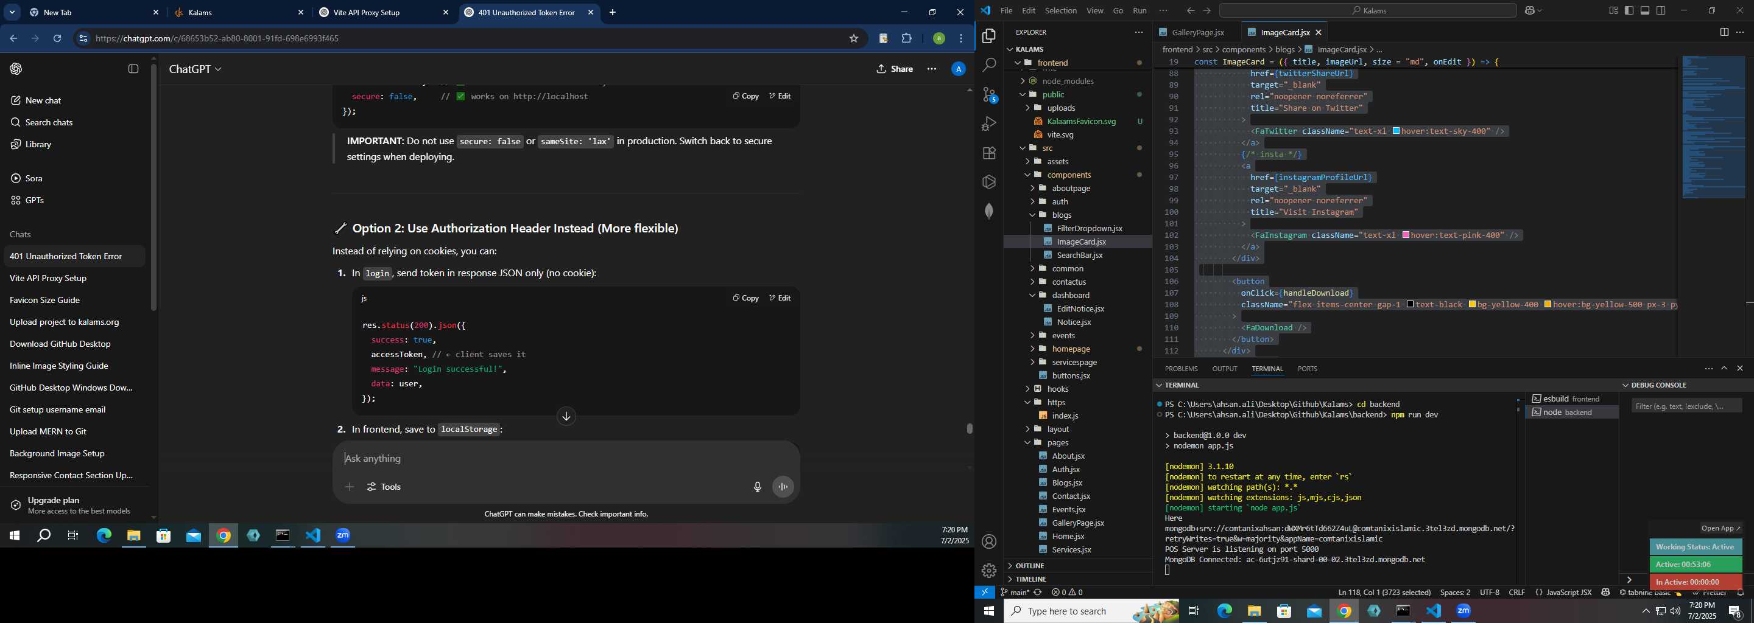This screenshot has width=1754, height=623.
Task: Click ChatGPT profile avatar A
Action: [x=958, y=69]
